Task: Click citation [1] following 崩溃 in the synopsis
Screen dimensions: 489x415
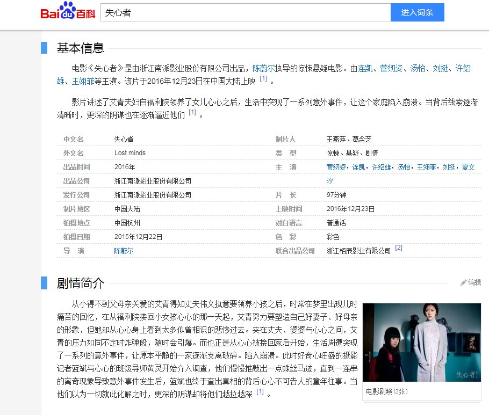Action: [192, 113]
